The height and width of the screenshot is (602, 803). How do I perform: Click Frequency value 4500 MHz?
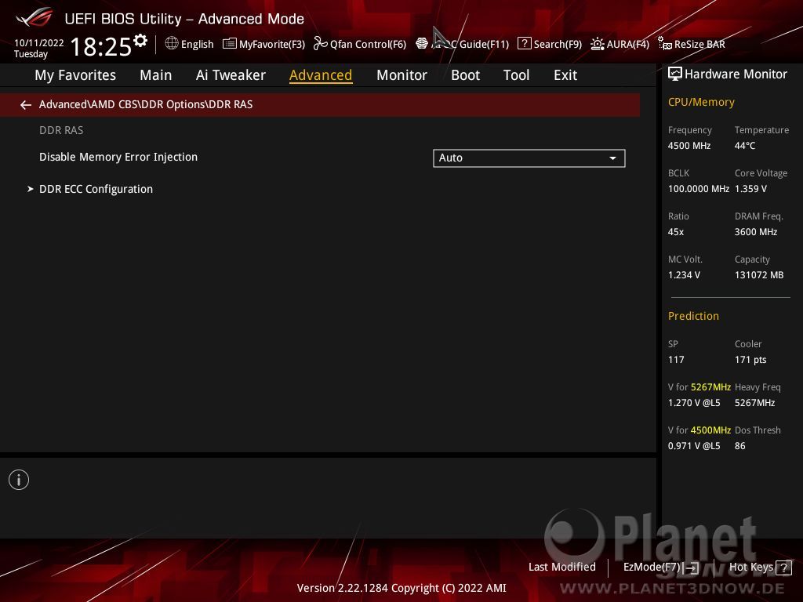click(x=689, y=146)
